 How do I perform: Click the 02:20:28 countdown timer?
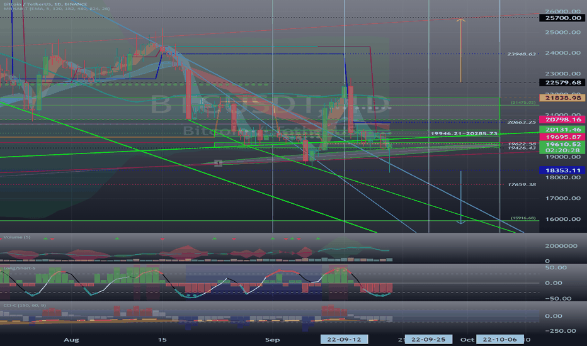pos(562,150)
